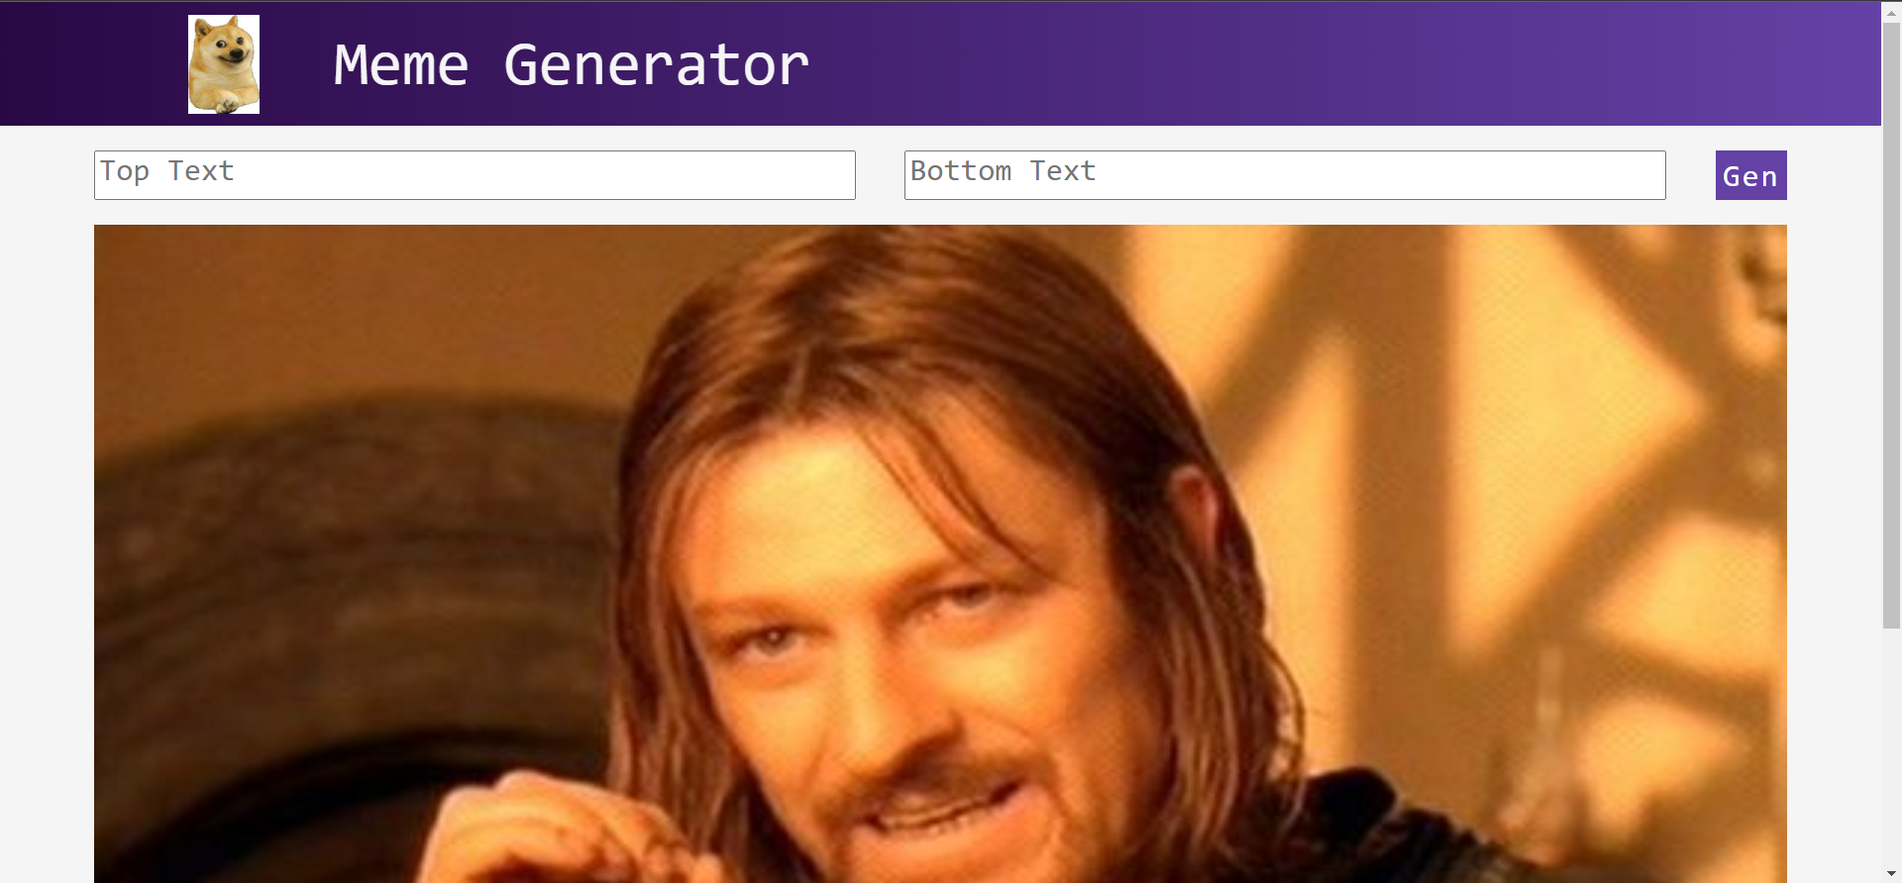Image resolution: width=1902 pixels, height=883 pixels.
Task: Click the scrollbar up arrow
Action: pos(1891,12)
